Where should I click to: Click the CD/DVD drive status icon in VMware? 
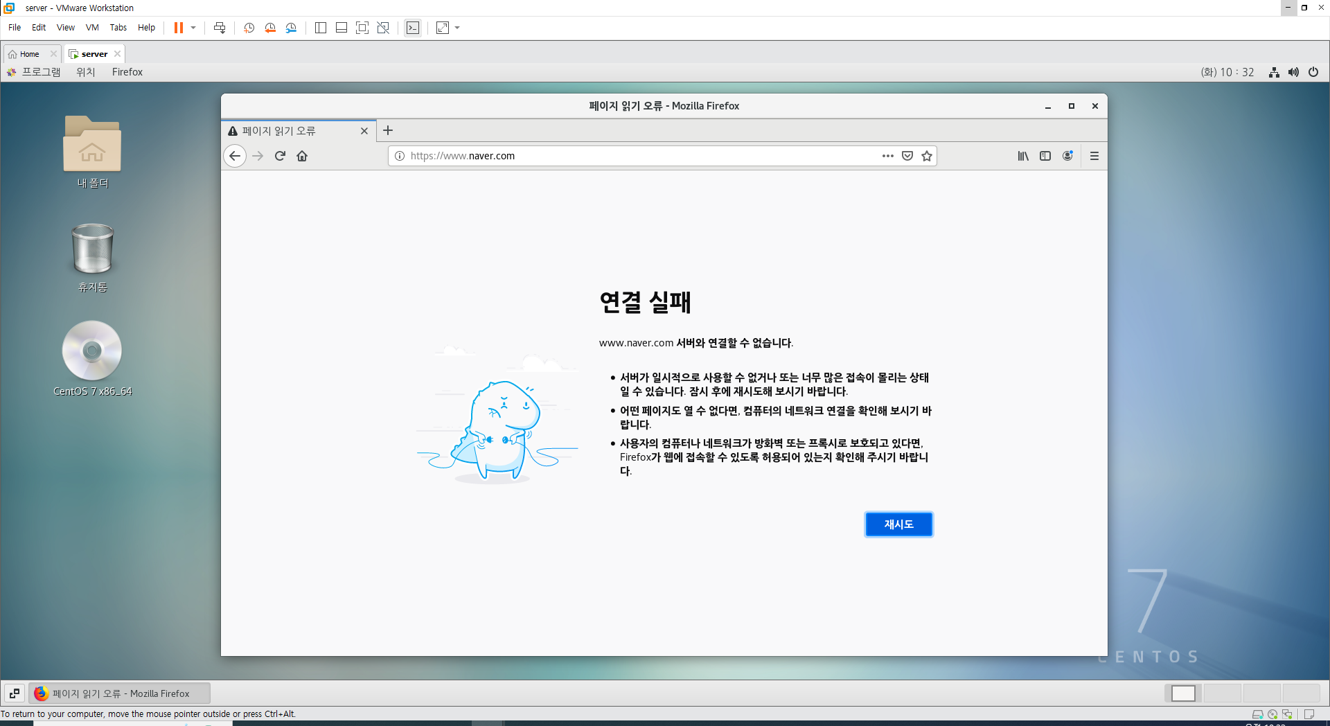point(1273,714)
